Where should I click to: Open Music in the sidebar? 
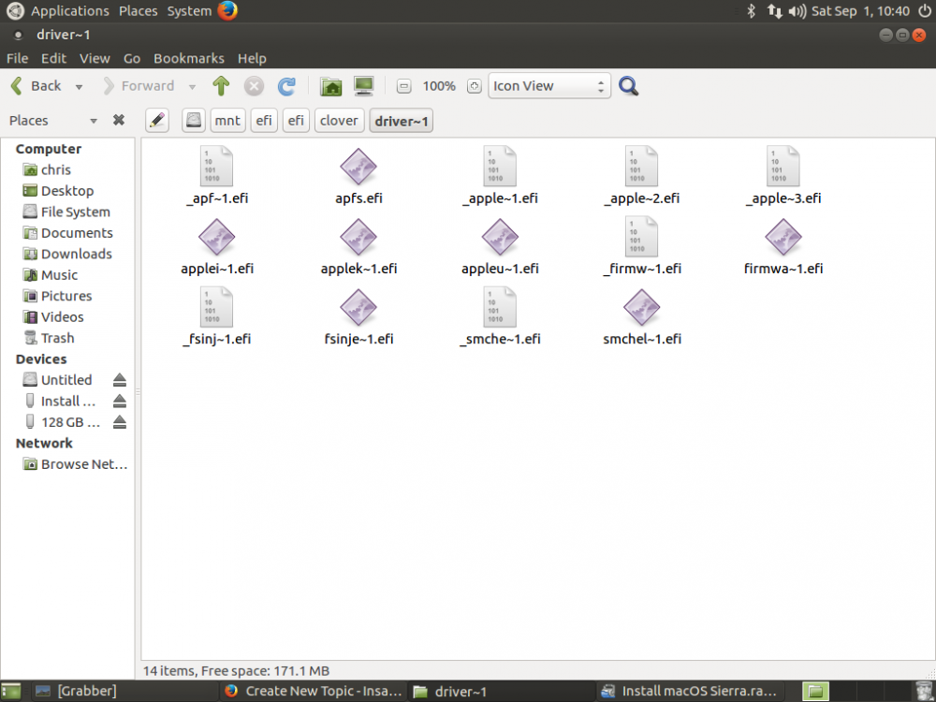point(51,274)
